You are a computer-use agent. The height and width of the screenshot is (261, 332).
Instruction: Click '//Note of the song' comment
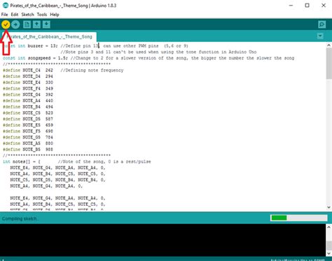104,162
